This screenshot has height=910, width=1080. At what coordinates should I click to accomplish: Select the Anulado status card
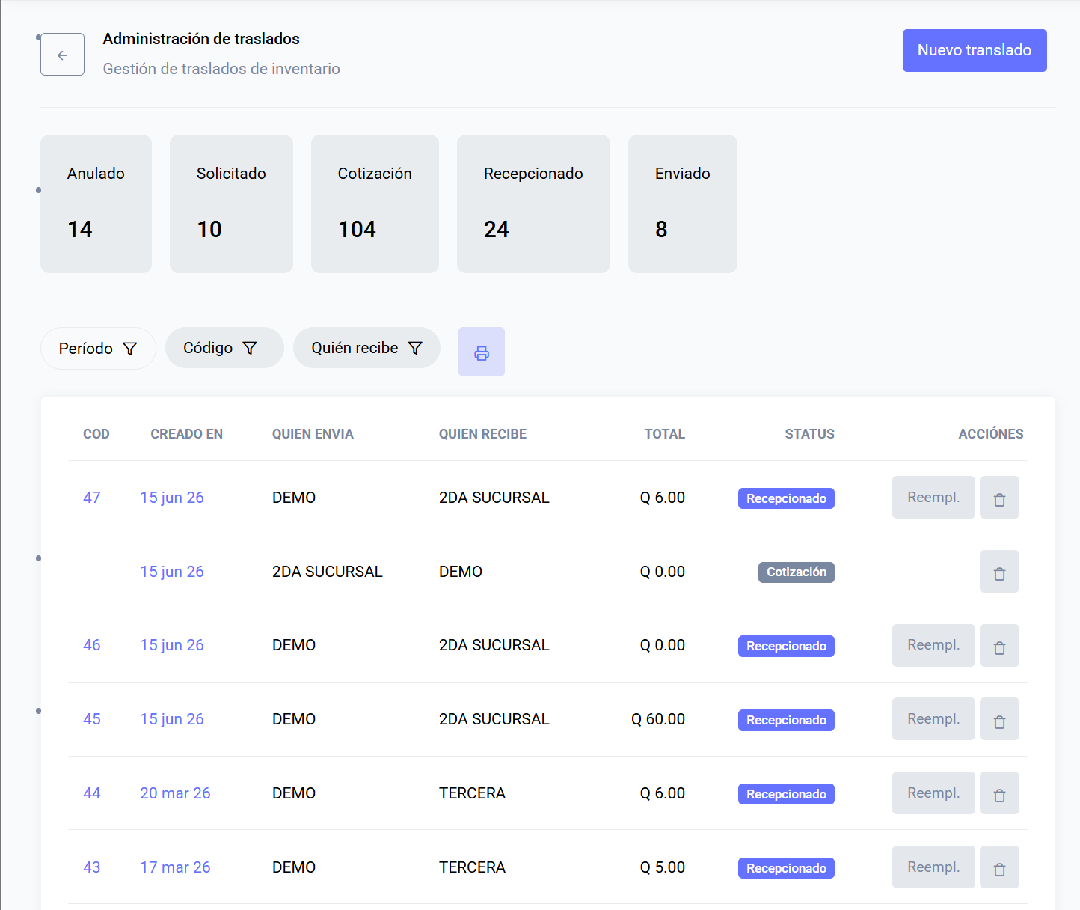[x=96, y=204]
